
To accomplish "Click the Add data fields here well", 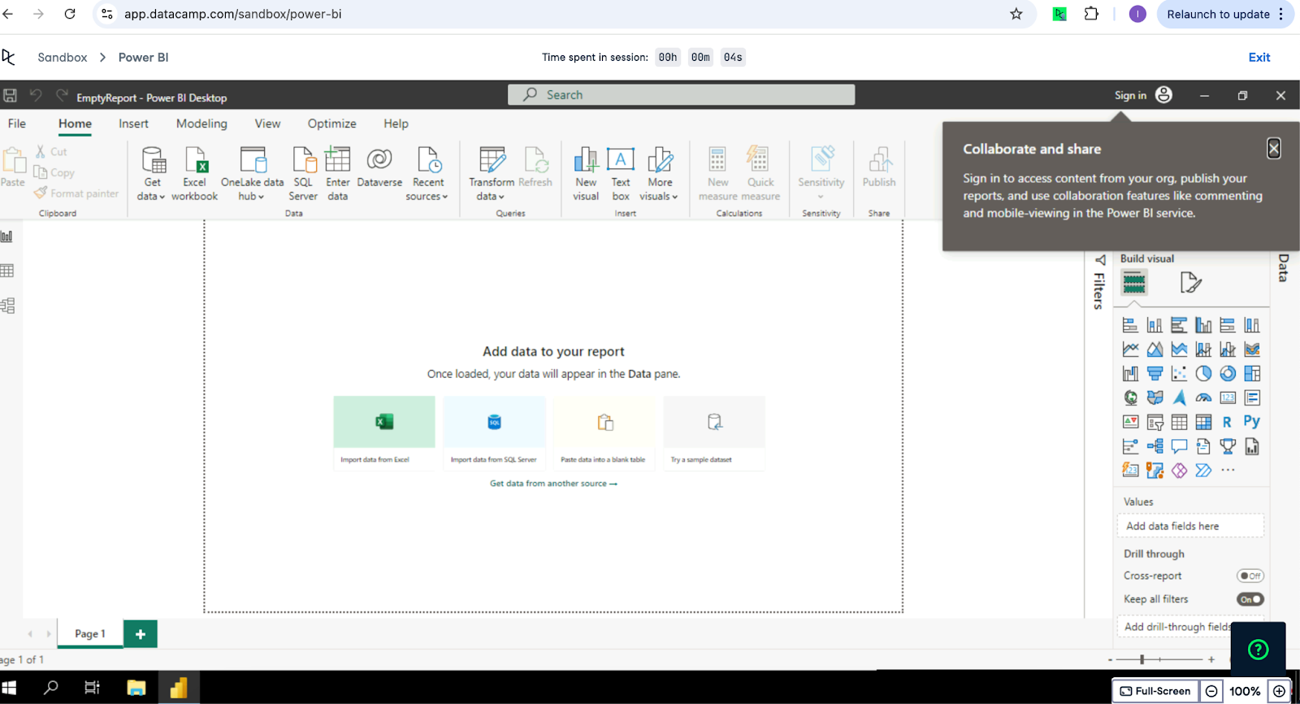I will pos(1190,526).
